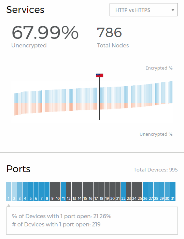184x239 pixels.
Task: Select the dark port bar number 9
Action: pos(52,192)
